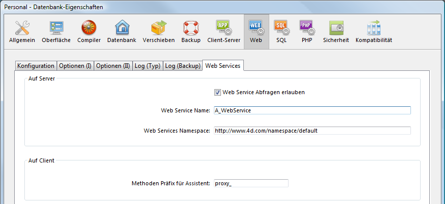Click the Web toolbar icon
Screen dimensions: 445x204
(256, 31)
